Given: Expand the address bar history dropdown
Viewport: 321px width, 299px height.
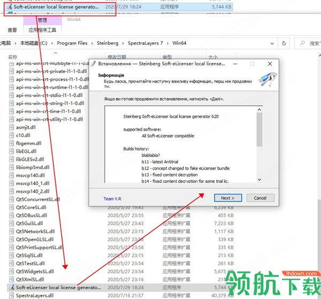Looking at the screenshot, I should (272, 43).
